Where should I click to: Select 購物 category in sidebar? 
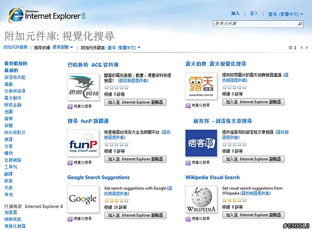click(x=8, y=153)
